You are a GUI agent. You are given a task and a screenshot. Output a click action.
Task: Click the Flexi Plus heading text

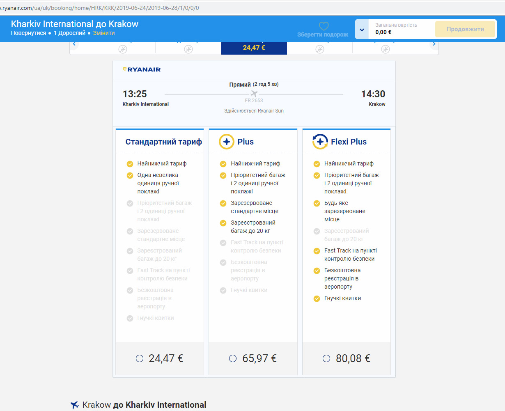click(x=349, y=142)
